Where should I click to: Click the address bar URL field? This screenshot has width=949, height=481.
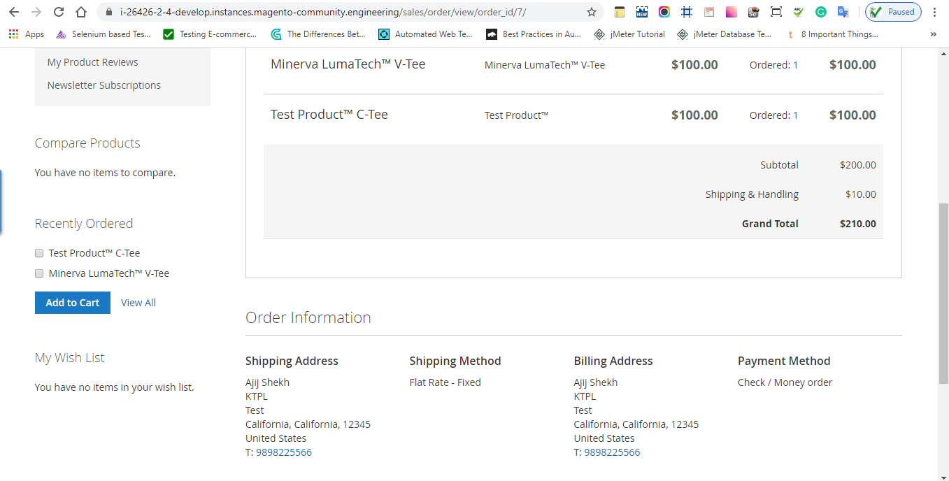point(322,12)
